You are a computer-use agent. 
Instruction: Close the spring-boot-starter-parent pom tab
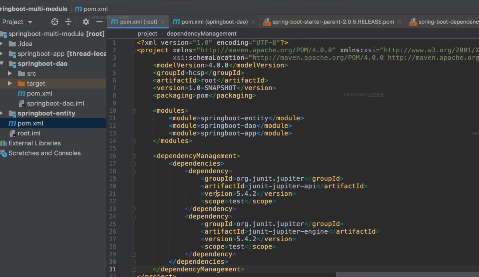[399, 22]
